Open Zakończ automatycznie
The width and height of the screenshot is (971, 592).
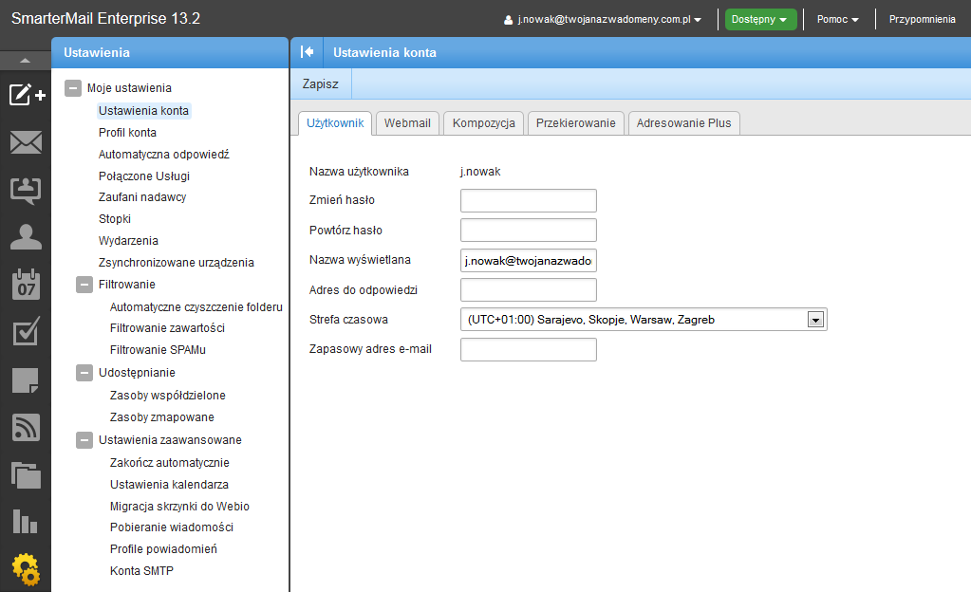pos(170,463)
